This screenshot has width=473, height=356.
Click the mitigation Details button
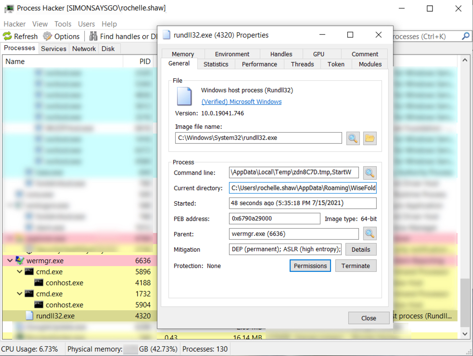click(x=361, y=249)
